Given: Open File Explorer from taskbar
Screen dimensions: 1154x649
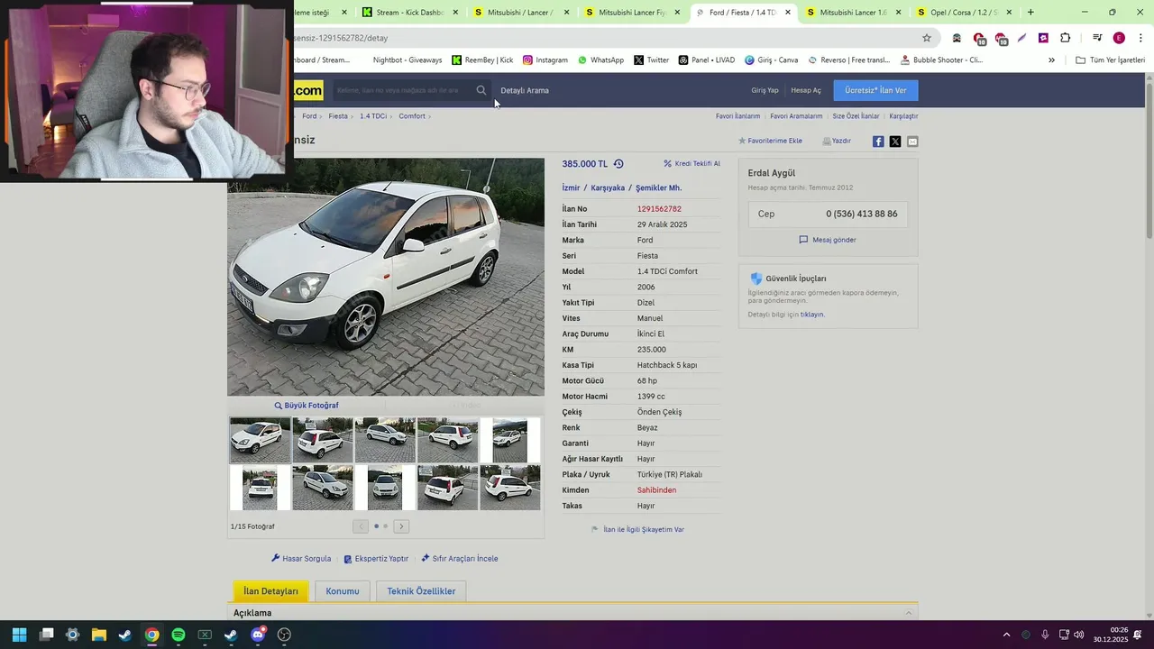Looking at the screenshot, I should 98,635.
